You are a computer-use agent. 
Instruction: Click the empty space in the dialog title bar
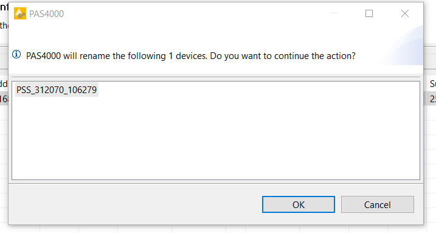[x=195, y=13]
